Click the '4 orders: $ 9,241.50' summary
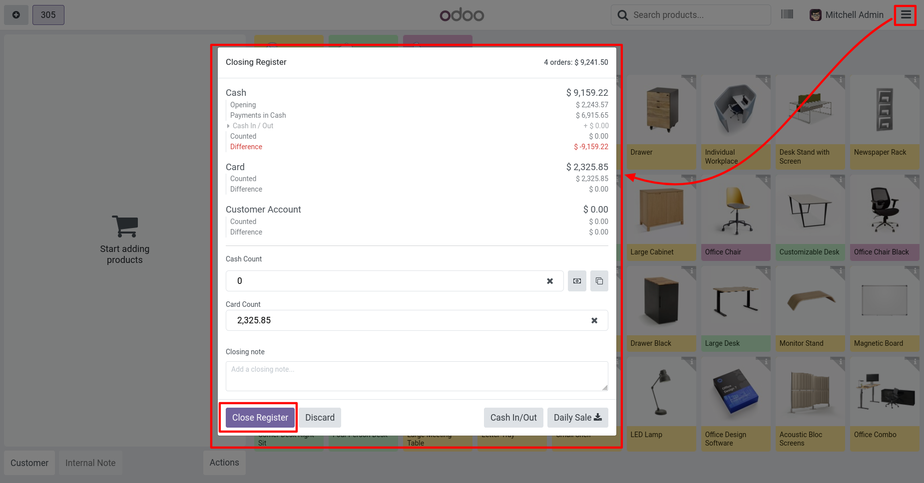The image size is (924, 483). [x=576, y=62]
